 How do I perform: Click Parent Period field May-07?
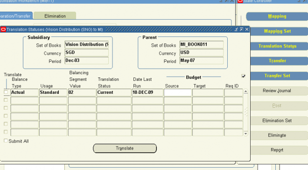coord(202,61)
